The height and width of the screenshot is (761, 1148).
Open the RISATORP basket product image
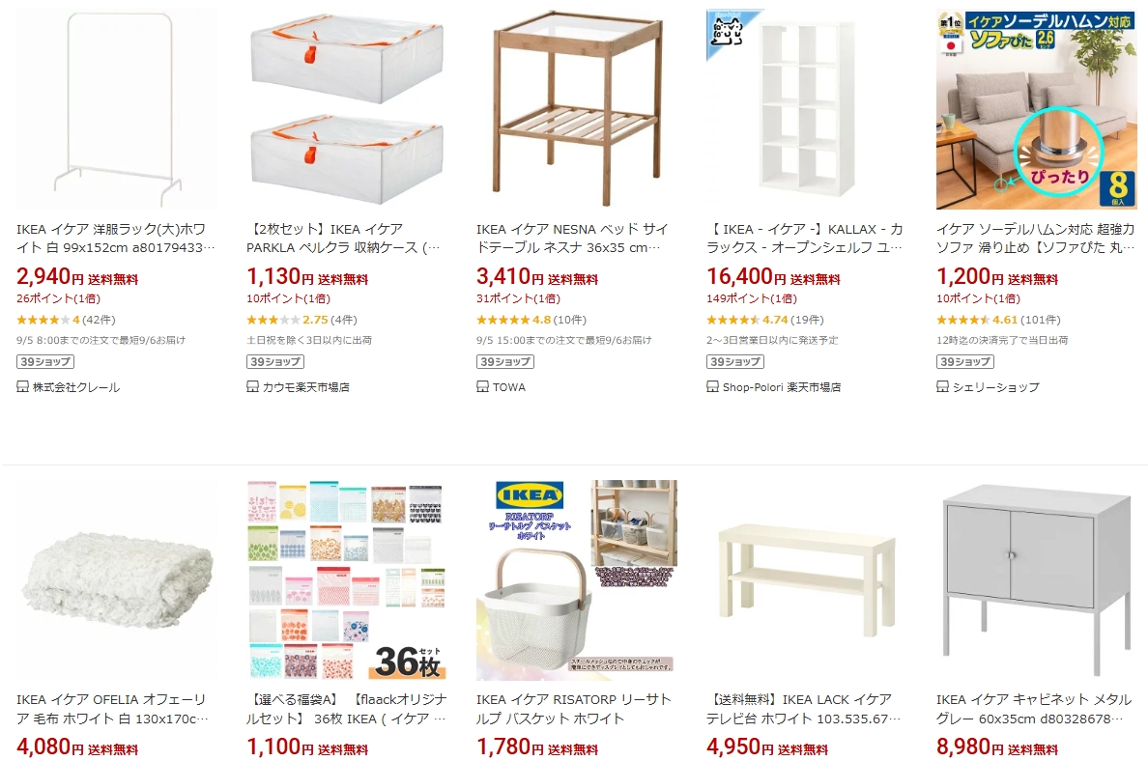[577, 580]
